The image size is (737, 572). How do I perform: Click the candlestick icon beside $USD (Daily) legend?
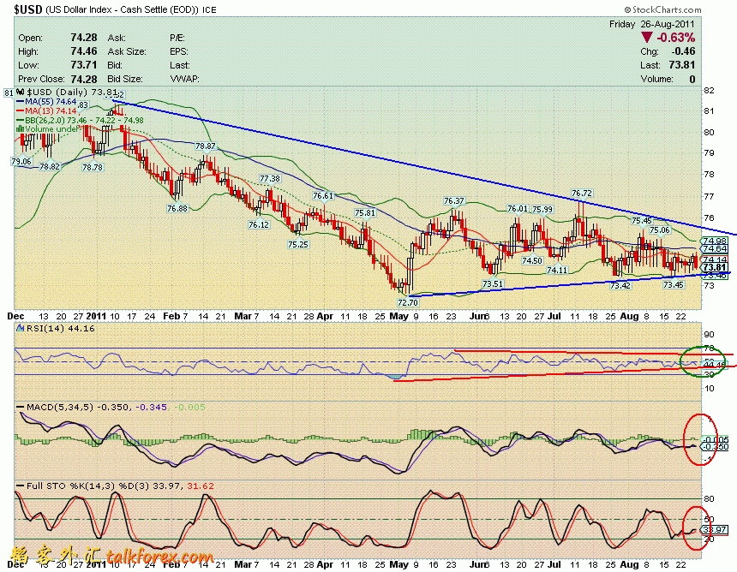pos(21,92)
